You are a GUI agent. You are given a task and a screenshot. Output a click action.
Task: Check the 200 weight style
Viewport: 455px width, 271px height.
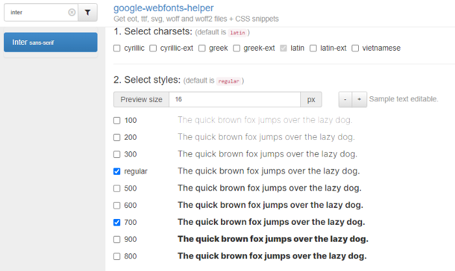[x=116, y=137]
